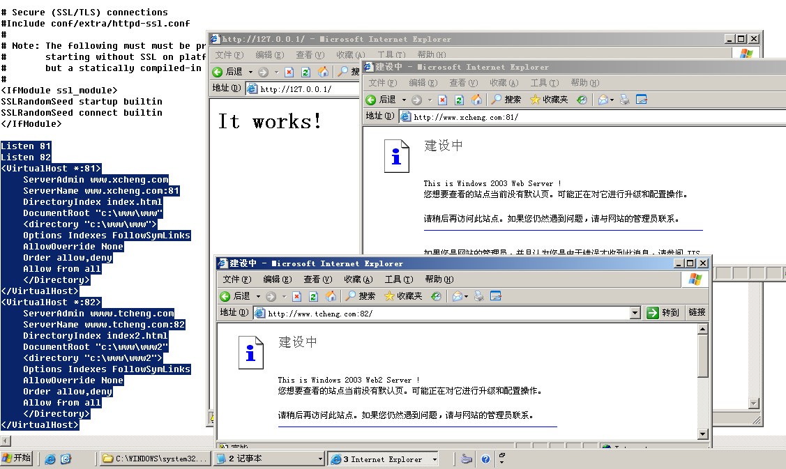Click address field showing http://www.xcheng.com:81/
786x469 pixels.
click(488, 117)
